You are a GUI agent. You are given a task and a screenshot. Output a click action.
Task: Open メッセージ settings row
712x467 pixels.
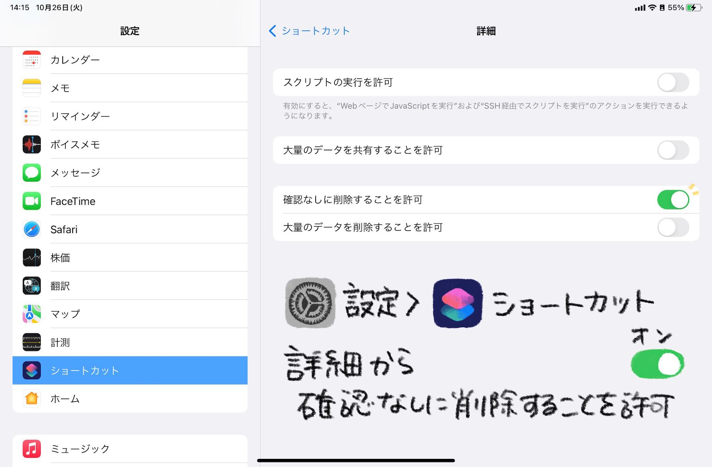coord(130,173)
